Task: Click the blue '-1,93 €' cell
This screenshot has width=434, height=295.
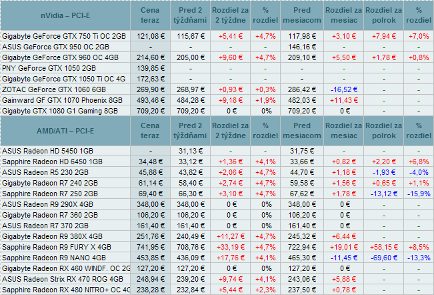Action: point(384,172)
